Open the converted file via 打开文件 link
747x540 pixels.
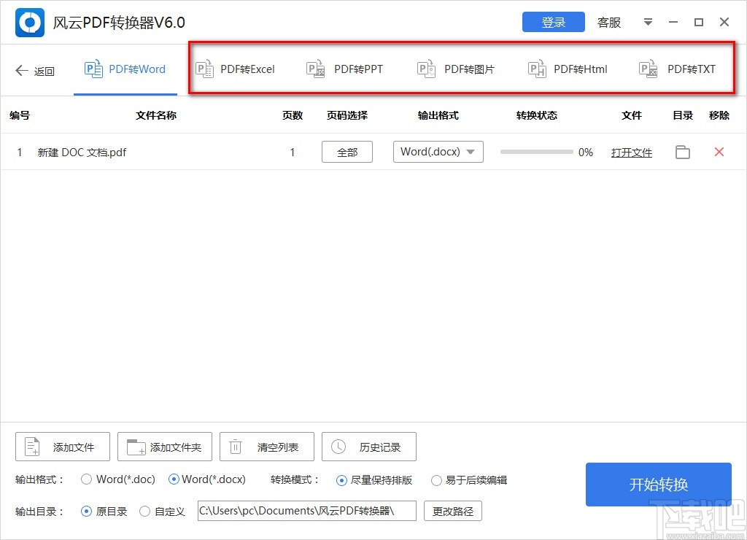[632, 152]
